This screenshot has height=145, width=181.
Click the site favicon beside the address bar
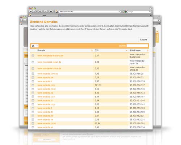pyautogui.click(x=56, y=12)
